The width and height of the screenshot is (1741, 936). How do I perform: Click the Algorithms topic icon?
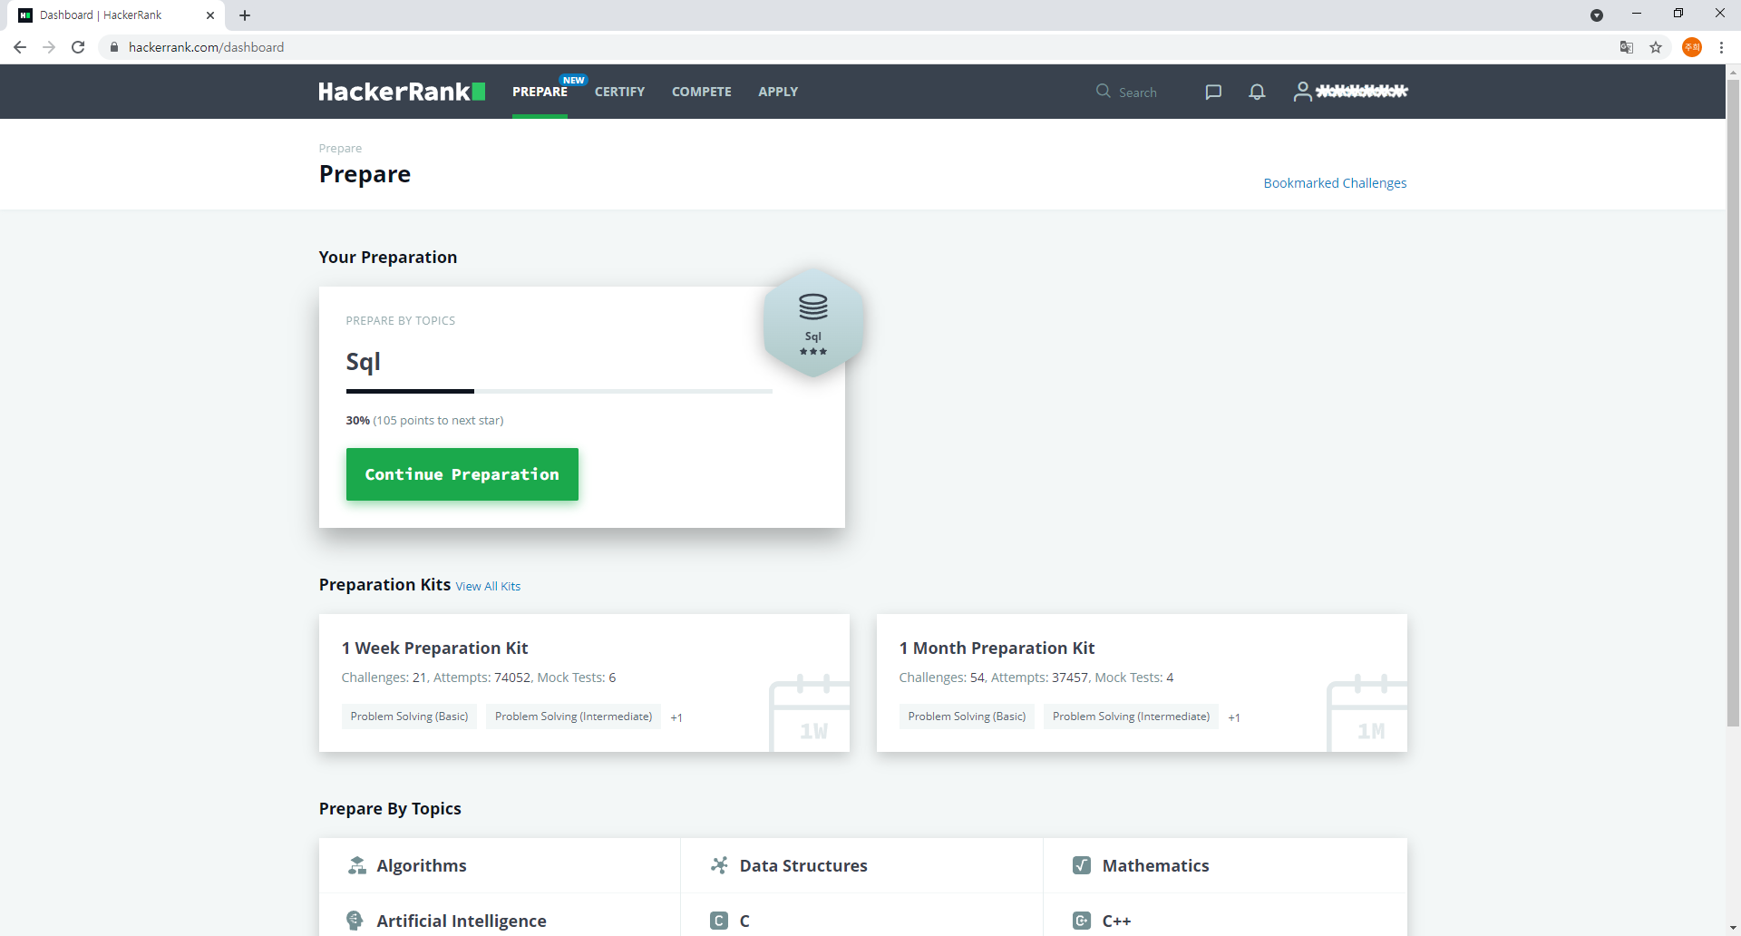click(357, 865)
